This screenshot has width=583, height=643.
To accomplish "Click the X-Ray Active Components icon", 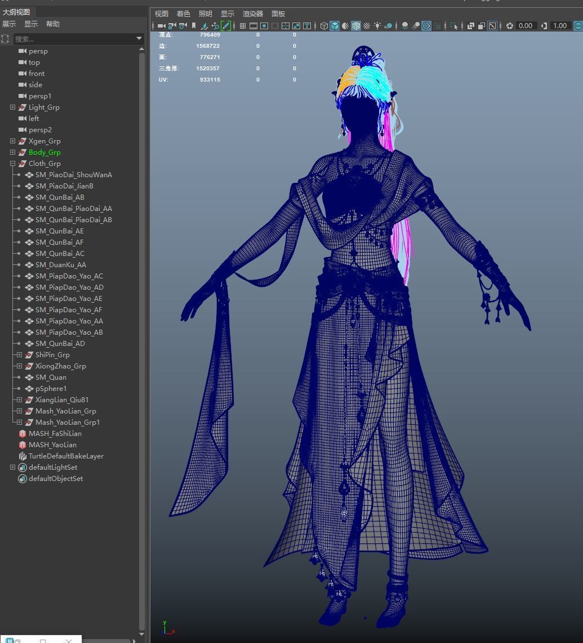I will [x=482, y=26].
